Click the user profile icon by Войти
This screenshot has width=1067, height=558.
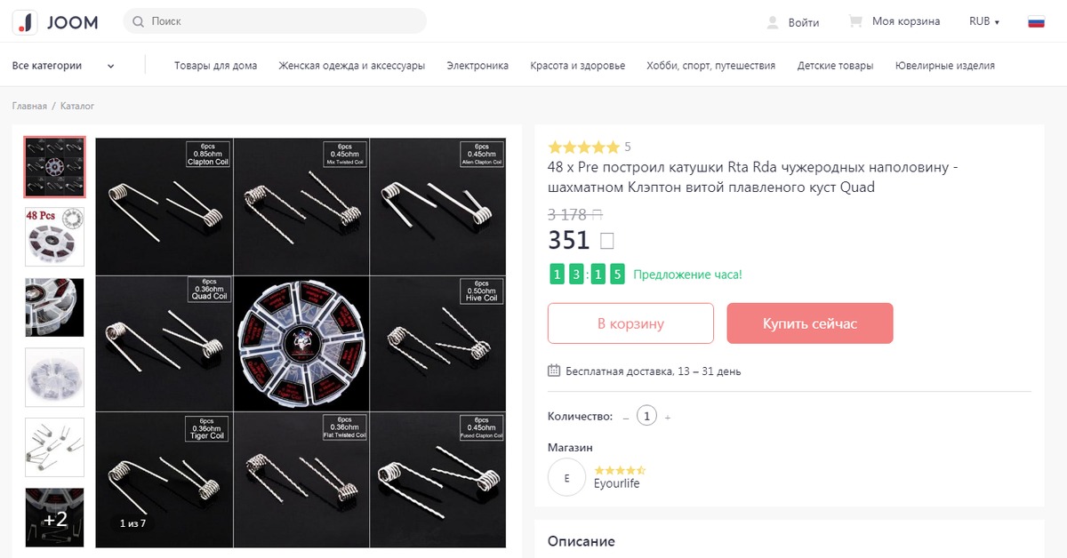pyautogui.click(x=773, y=22)
